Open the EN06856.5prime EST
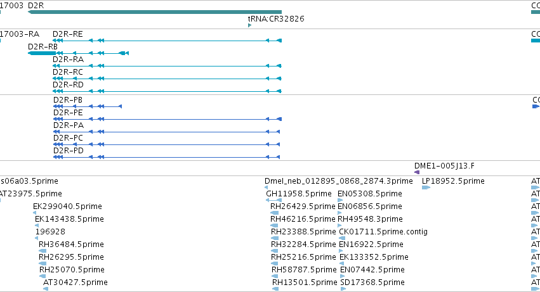 pyautogui.click(x=339, y=213)
